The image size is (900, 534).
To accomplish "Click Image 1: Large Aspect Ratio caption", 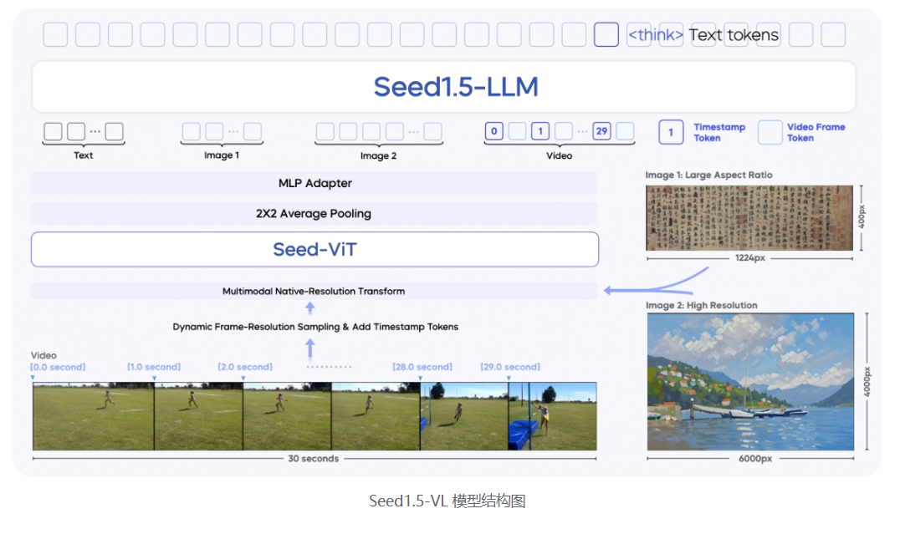I will 708,175.
